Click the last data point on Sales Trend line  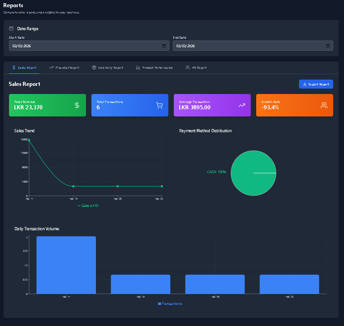(162, 186)
